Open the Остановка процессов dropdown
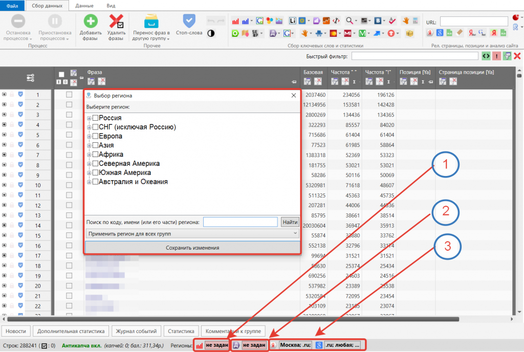Screen dimensions: 524x352 pyautogui.click(x=18, y=28)
